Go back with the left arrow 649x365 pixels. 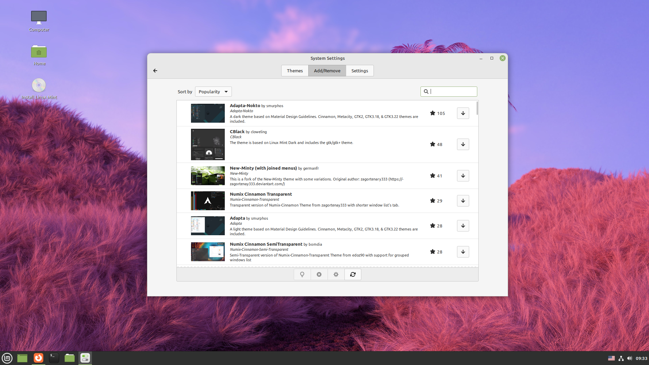click(155, 71)
